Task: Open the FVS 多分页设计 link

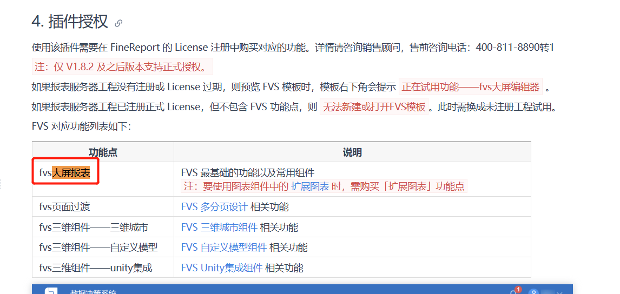Action: coord(214,206)
